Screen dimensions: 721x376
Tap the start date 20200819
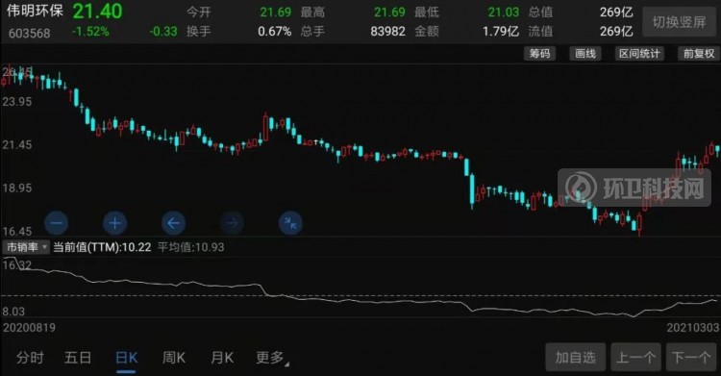(x=29, y=328)
